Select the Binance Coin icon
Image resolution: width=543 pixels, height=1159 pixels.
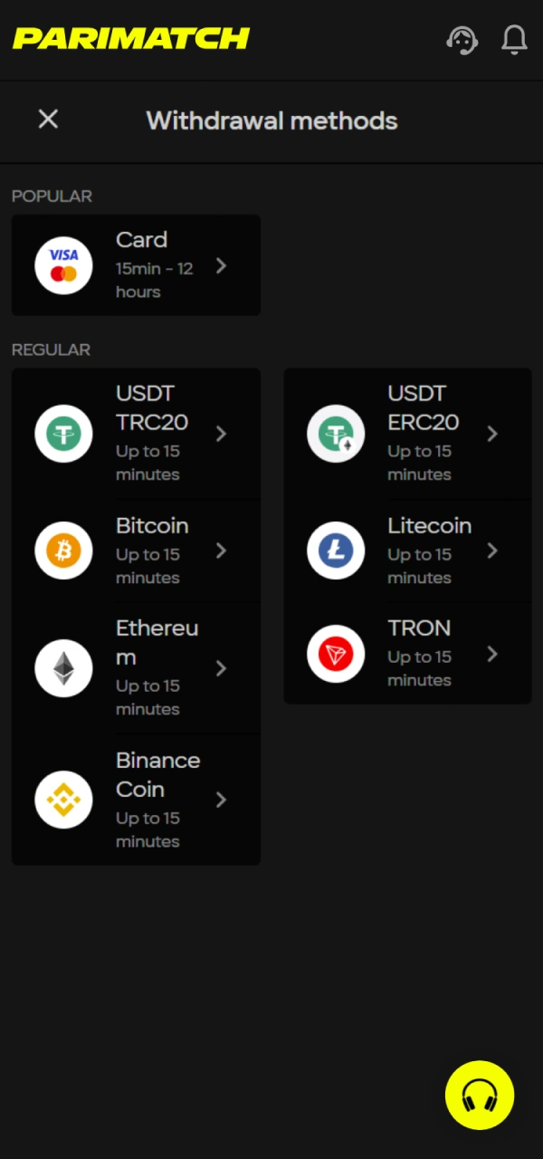63,800
